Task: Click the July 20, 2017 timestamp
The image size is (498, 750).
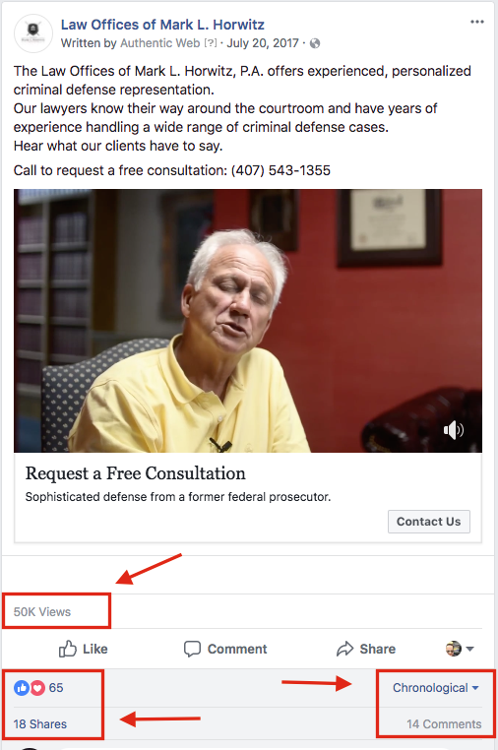Action: (263, 43)
